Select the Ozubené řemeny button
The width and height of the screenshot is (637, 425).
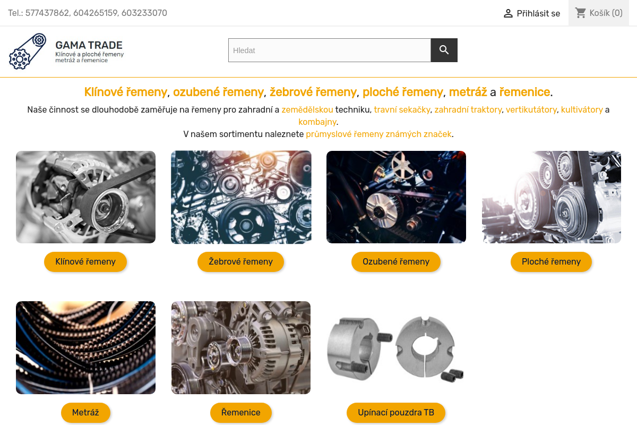[396, 262]
